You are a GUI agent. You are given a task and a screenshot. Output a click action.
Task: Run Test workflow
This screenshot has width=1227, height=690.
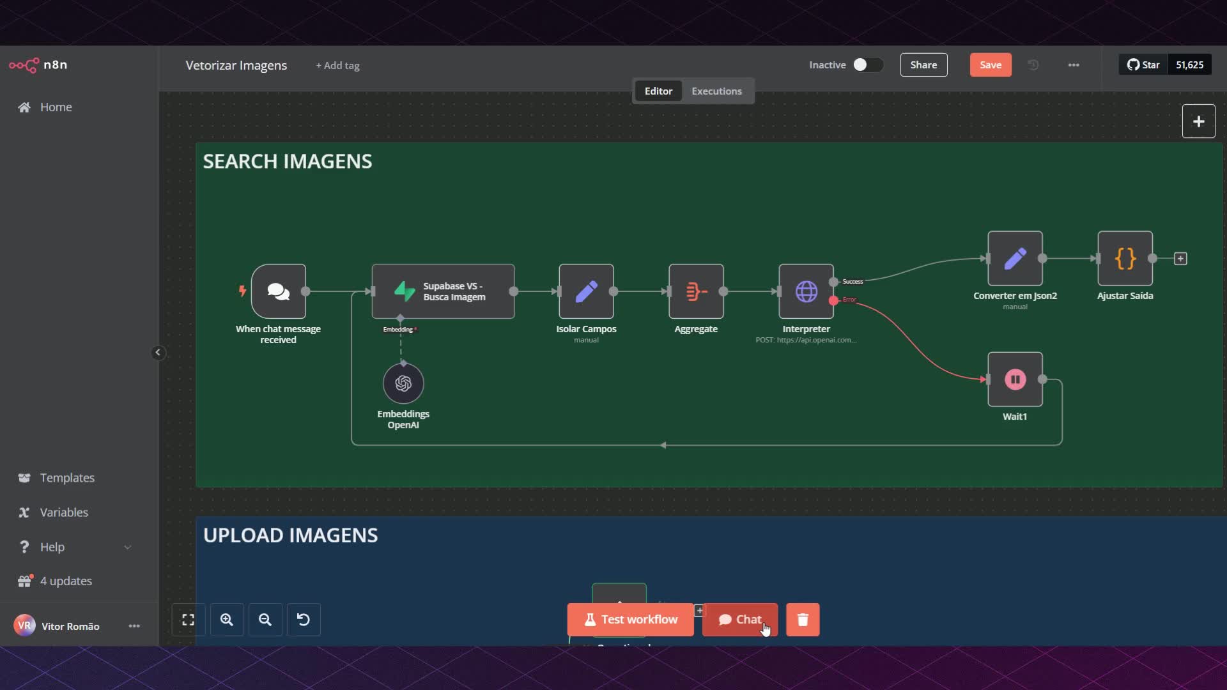click(630, 620)
